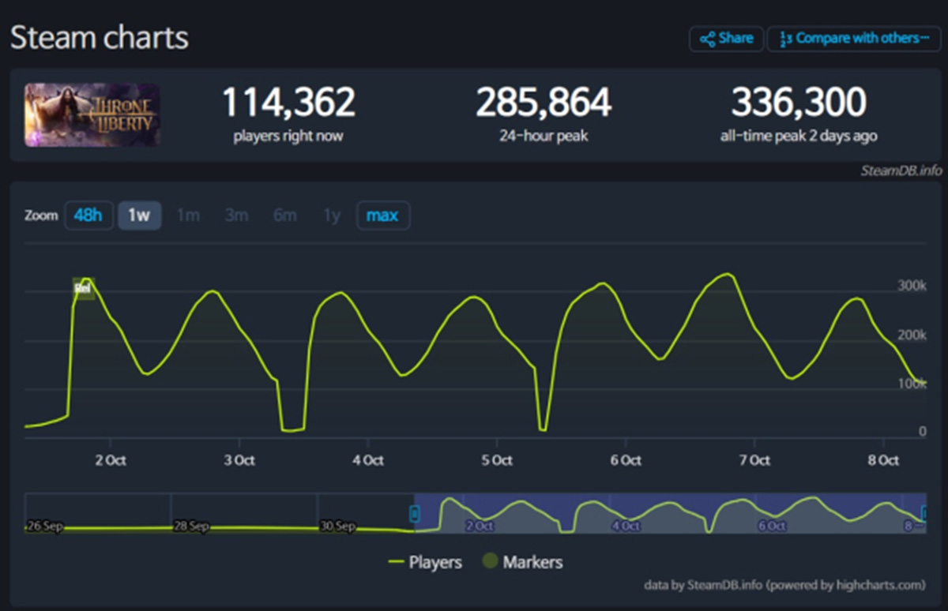Click the 200k y-axis label
948x611 pixels.
pos(912,335)
